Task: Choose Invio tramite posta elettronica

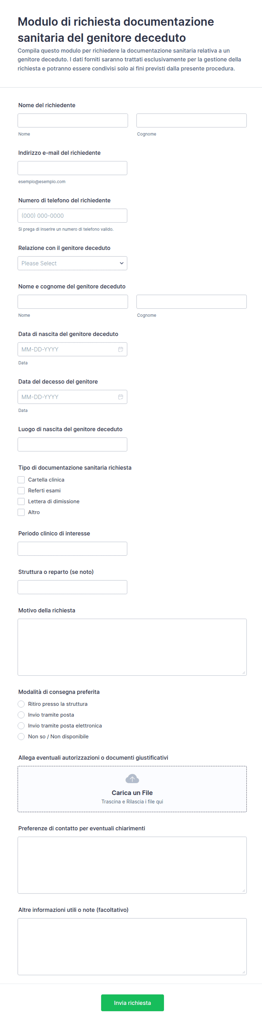Action: pos(21,726)
